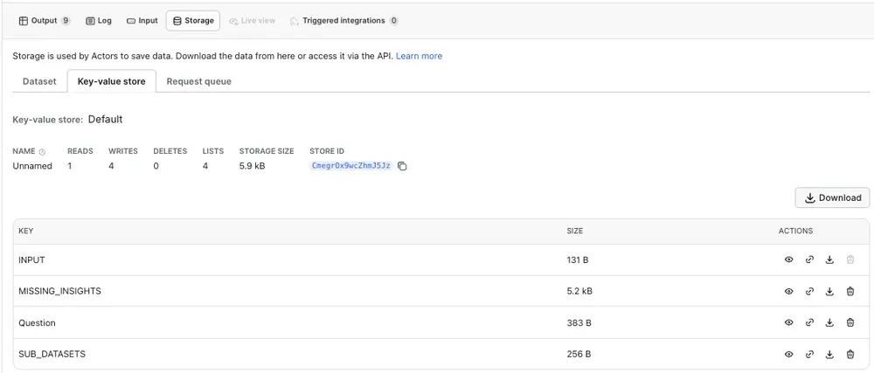Click the SUB_DATASETS key name
874x373 pixels.
click(x=52, y=354)
